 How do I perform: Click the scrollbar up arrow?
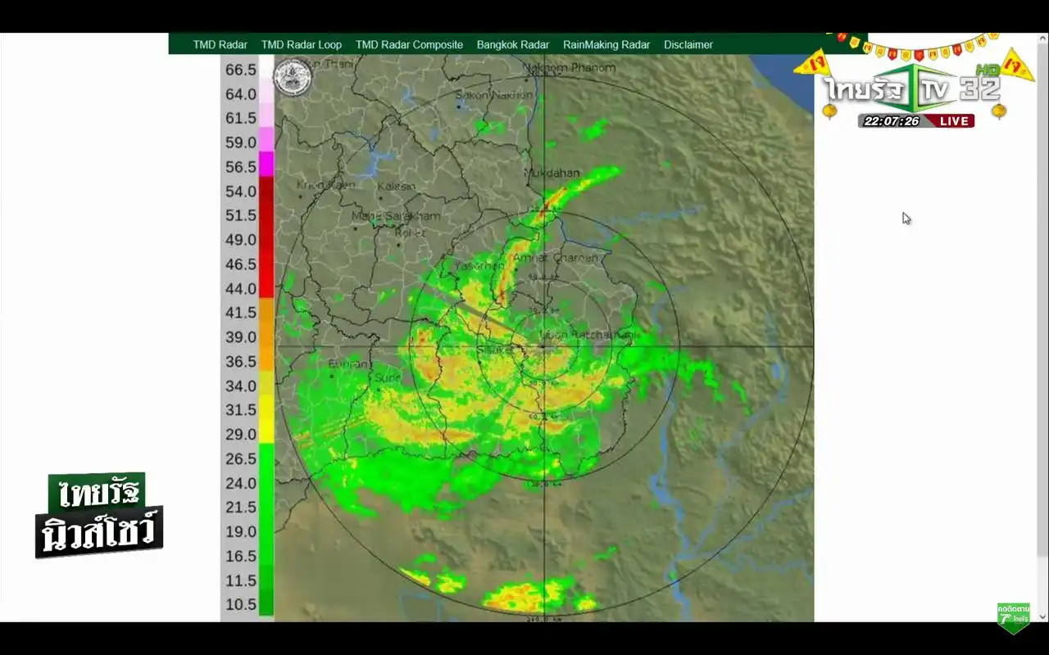tap(1042, 38)
